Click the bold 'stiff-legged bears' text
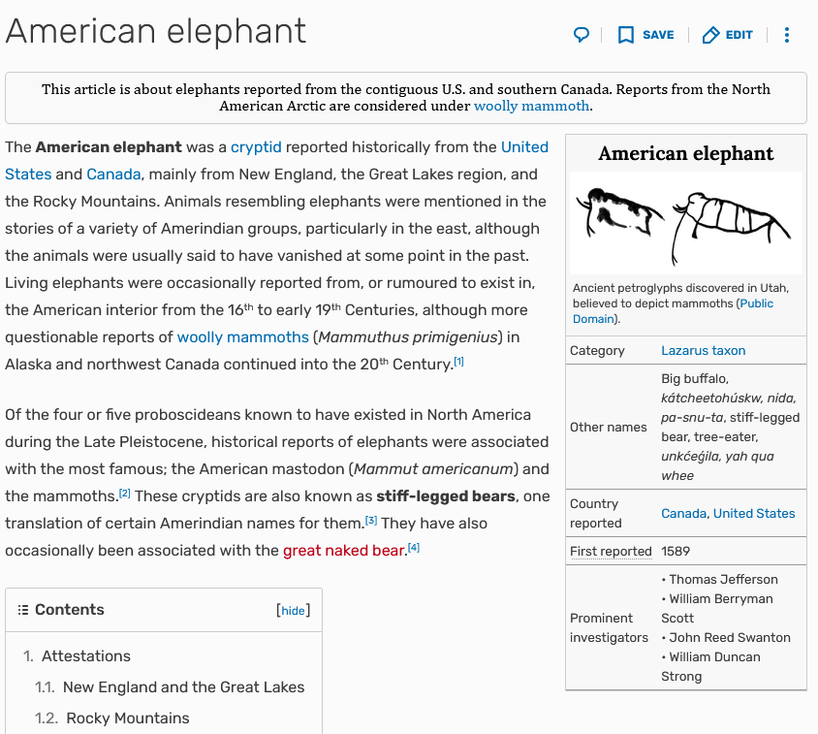 click(446, 495)
